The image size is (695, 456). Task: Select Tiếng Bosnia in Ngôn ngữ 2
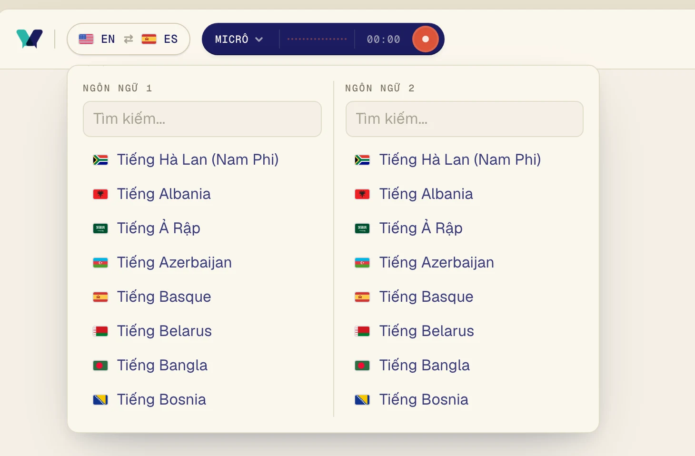pos(465,399)
